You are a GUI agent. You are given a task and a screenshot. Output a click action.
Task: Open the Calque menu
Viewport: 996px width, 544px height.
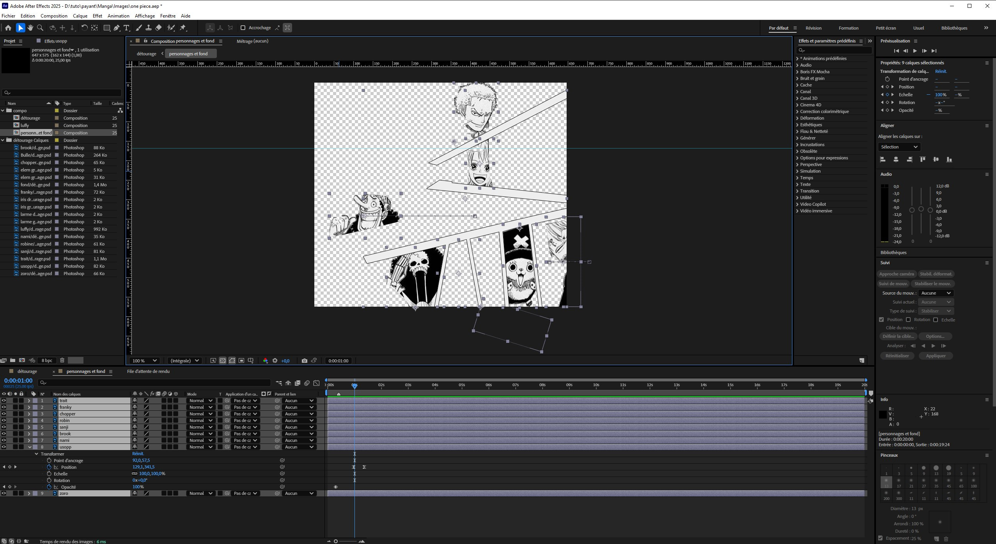coord(80,16)
